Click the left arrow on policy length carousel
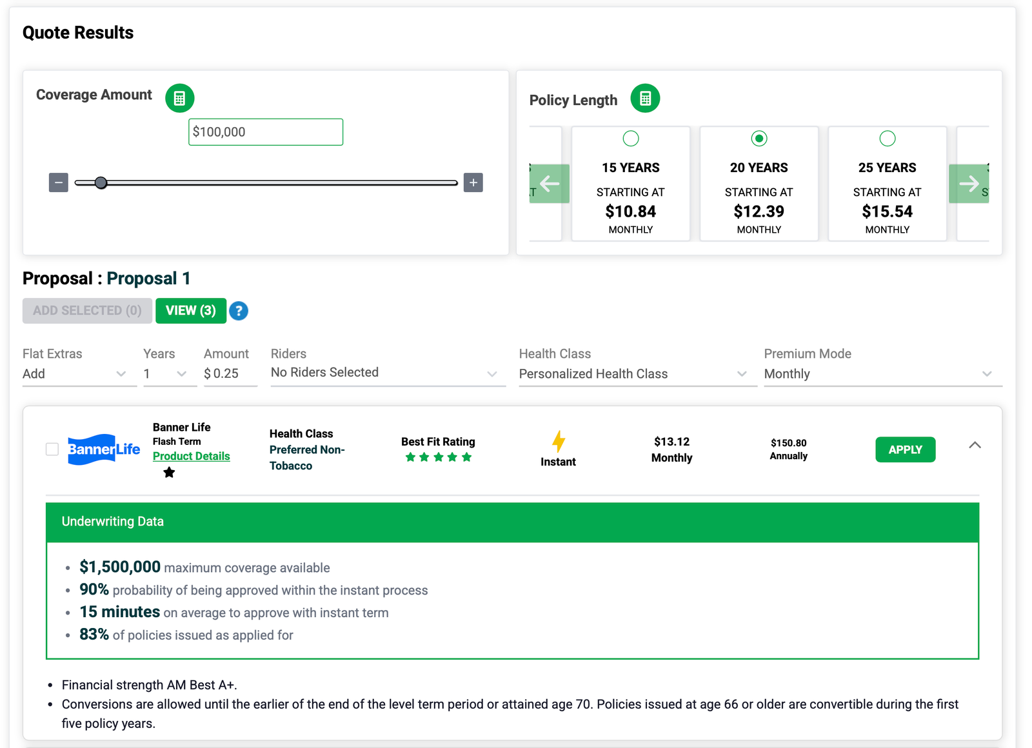 (x=549, y=184)
